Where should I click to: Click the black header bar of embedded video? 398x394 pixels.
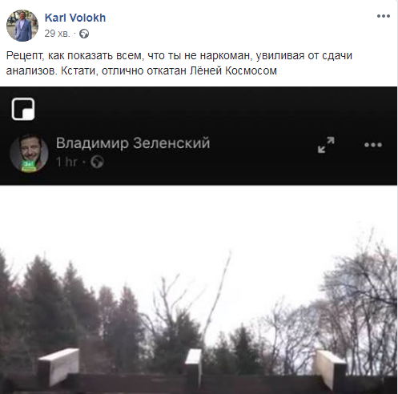pyautogui.click(x=199, y=136)
